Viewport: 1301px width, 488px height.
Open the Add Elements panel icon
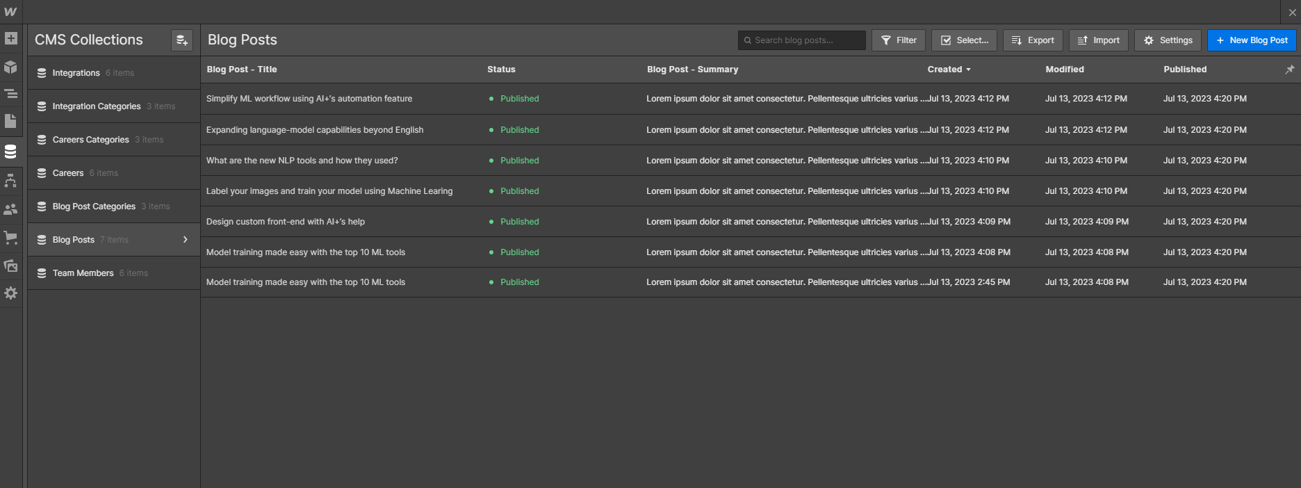point(10,38)
